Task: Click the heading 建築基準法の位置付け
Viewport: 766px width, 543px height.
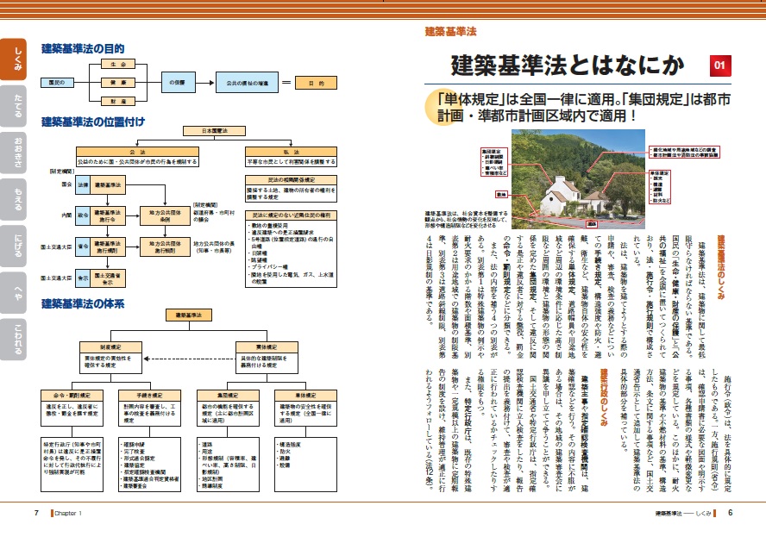Action: 93,122
